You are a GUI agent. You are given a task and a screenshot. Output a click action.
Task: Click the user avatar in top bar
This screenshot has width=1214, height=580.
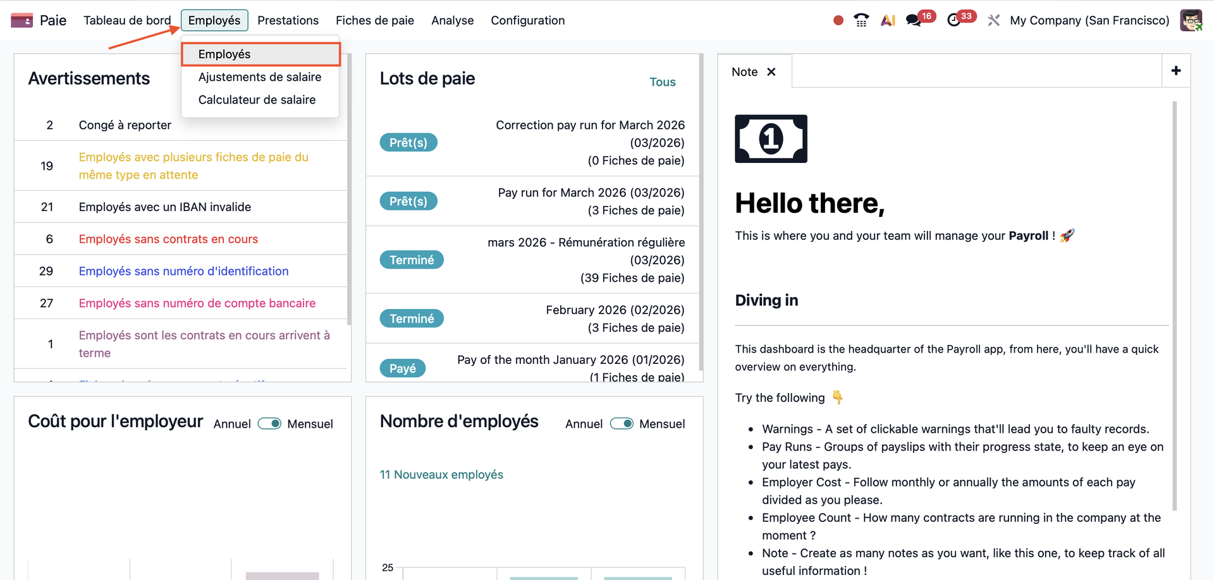1191,20
